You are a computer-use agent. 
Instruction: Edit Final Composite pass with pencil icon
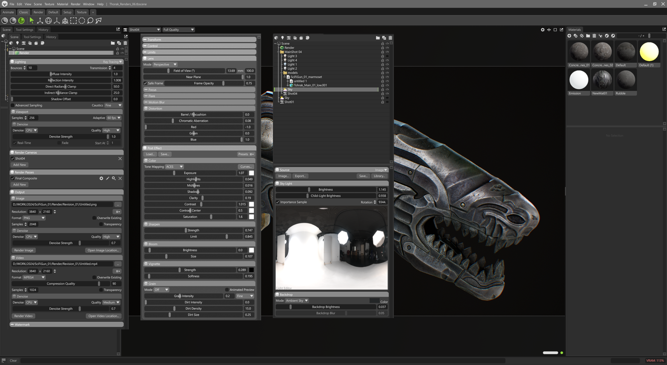(107, 178)
